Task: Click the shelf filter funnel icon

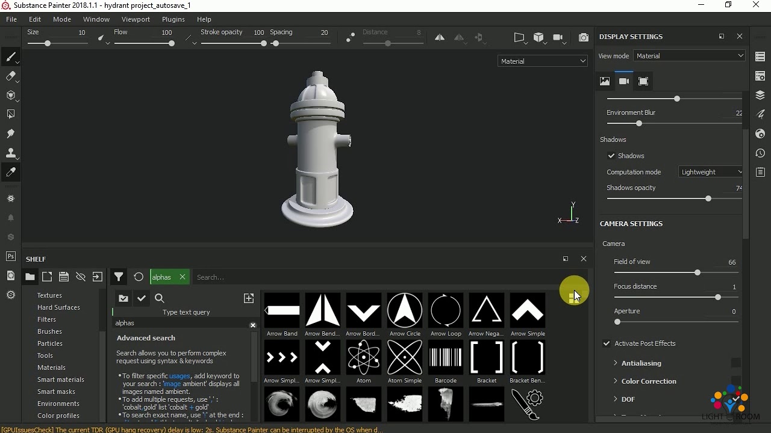Action: pos(119,277)
